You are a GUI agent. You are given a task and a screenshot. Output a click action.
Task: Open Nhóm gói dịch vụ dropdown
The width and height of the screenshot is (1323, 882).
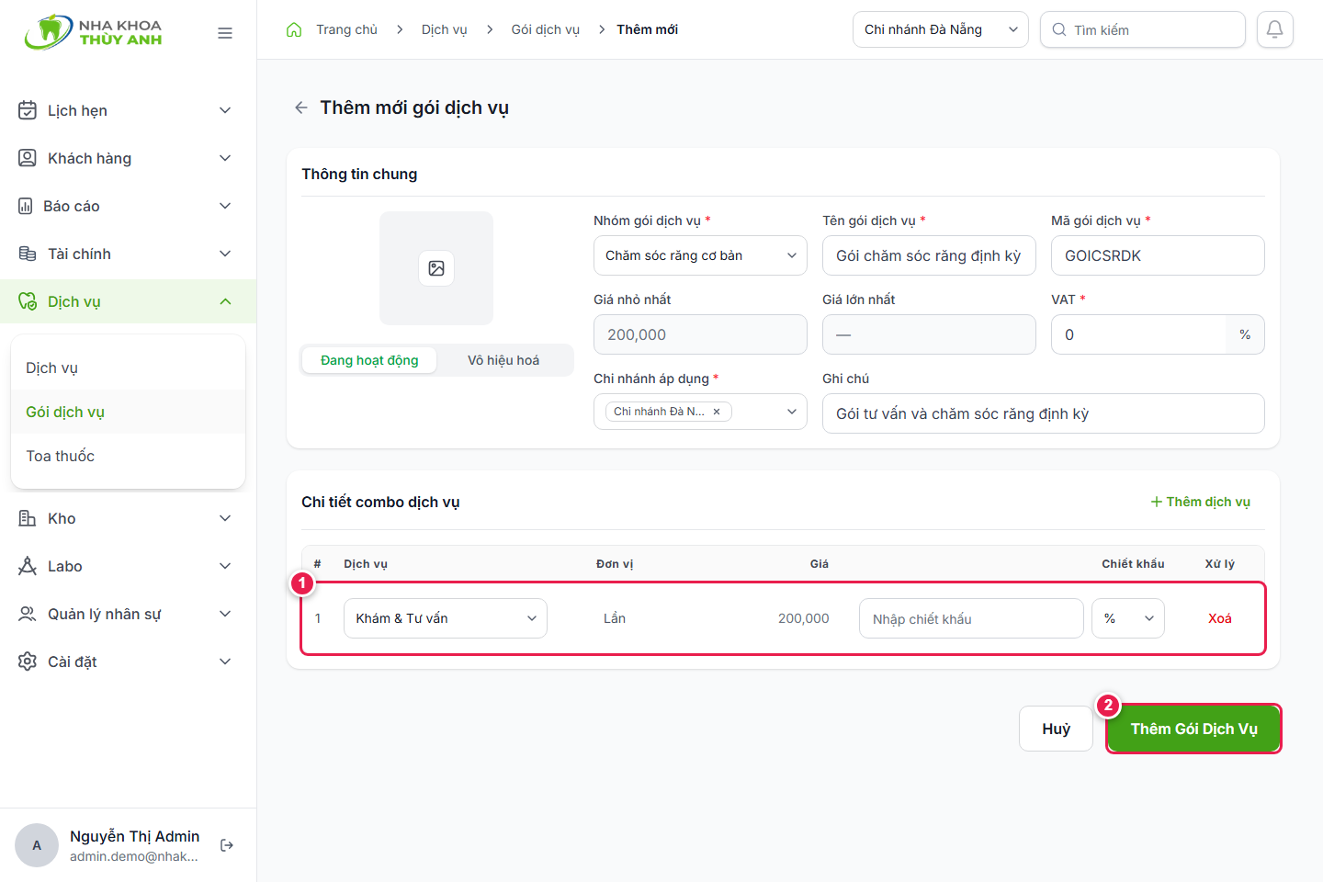point(700,255)
